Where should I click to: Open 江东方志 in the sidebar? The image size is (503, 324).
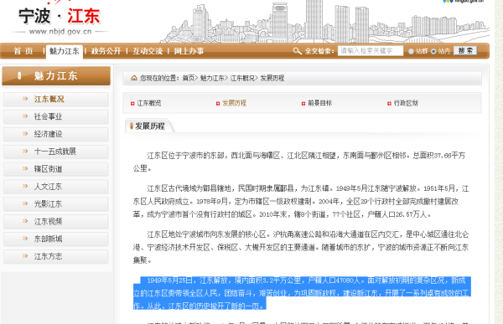click(56, 256)
